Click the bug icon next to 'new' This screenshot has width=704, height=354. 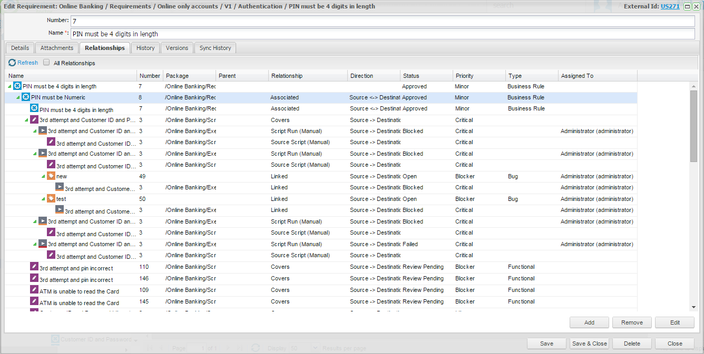[51, 176]
